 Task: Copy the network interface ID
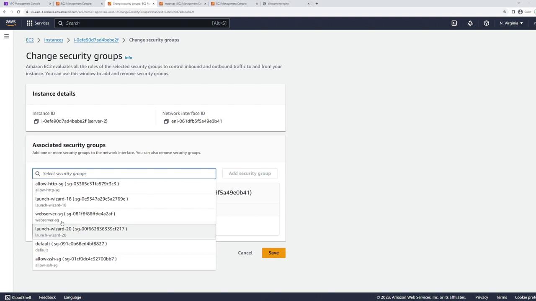(x=166, y=121)
